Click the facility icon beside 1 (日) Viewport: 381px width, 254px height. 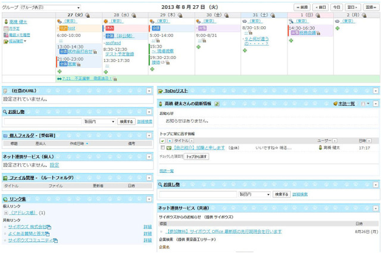318,15
